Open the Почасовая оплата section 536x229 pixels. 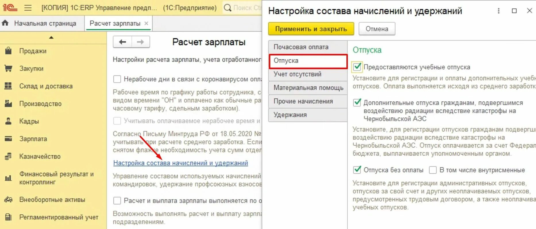pyautogui.click(x=308, y=47)
